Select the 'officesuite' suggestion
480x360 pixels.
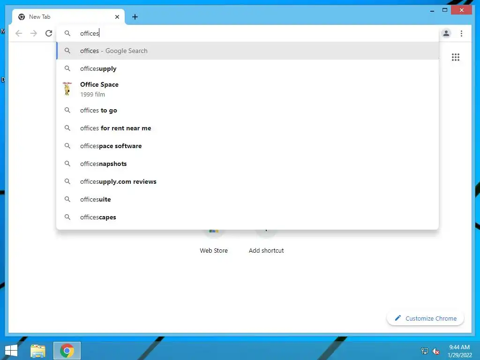pos(247,199)
